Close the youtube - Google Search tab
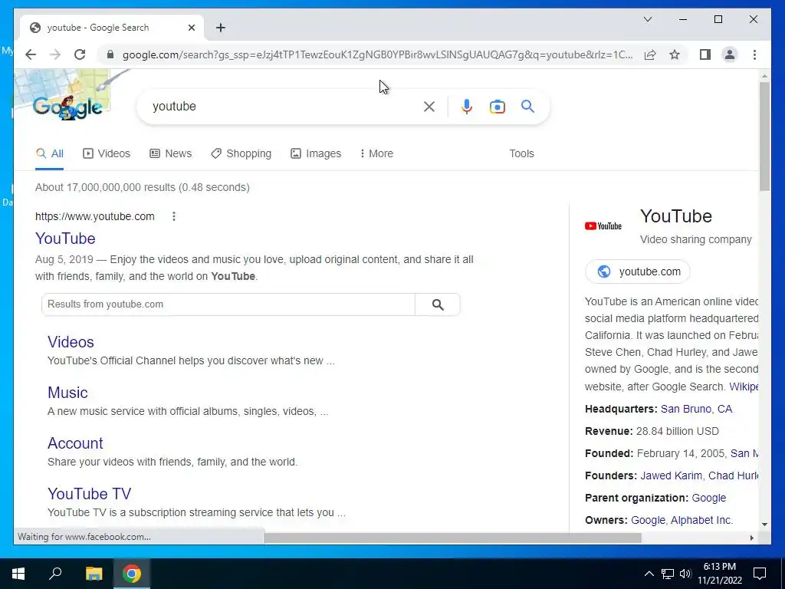 [x=191, y=28]
